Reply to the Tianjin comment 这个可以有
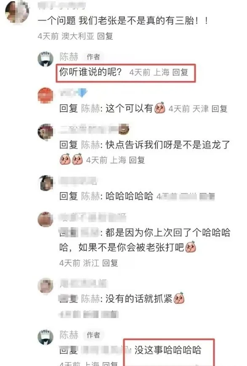The height and width of the screenshot is (366, 247). coord(220,109)
